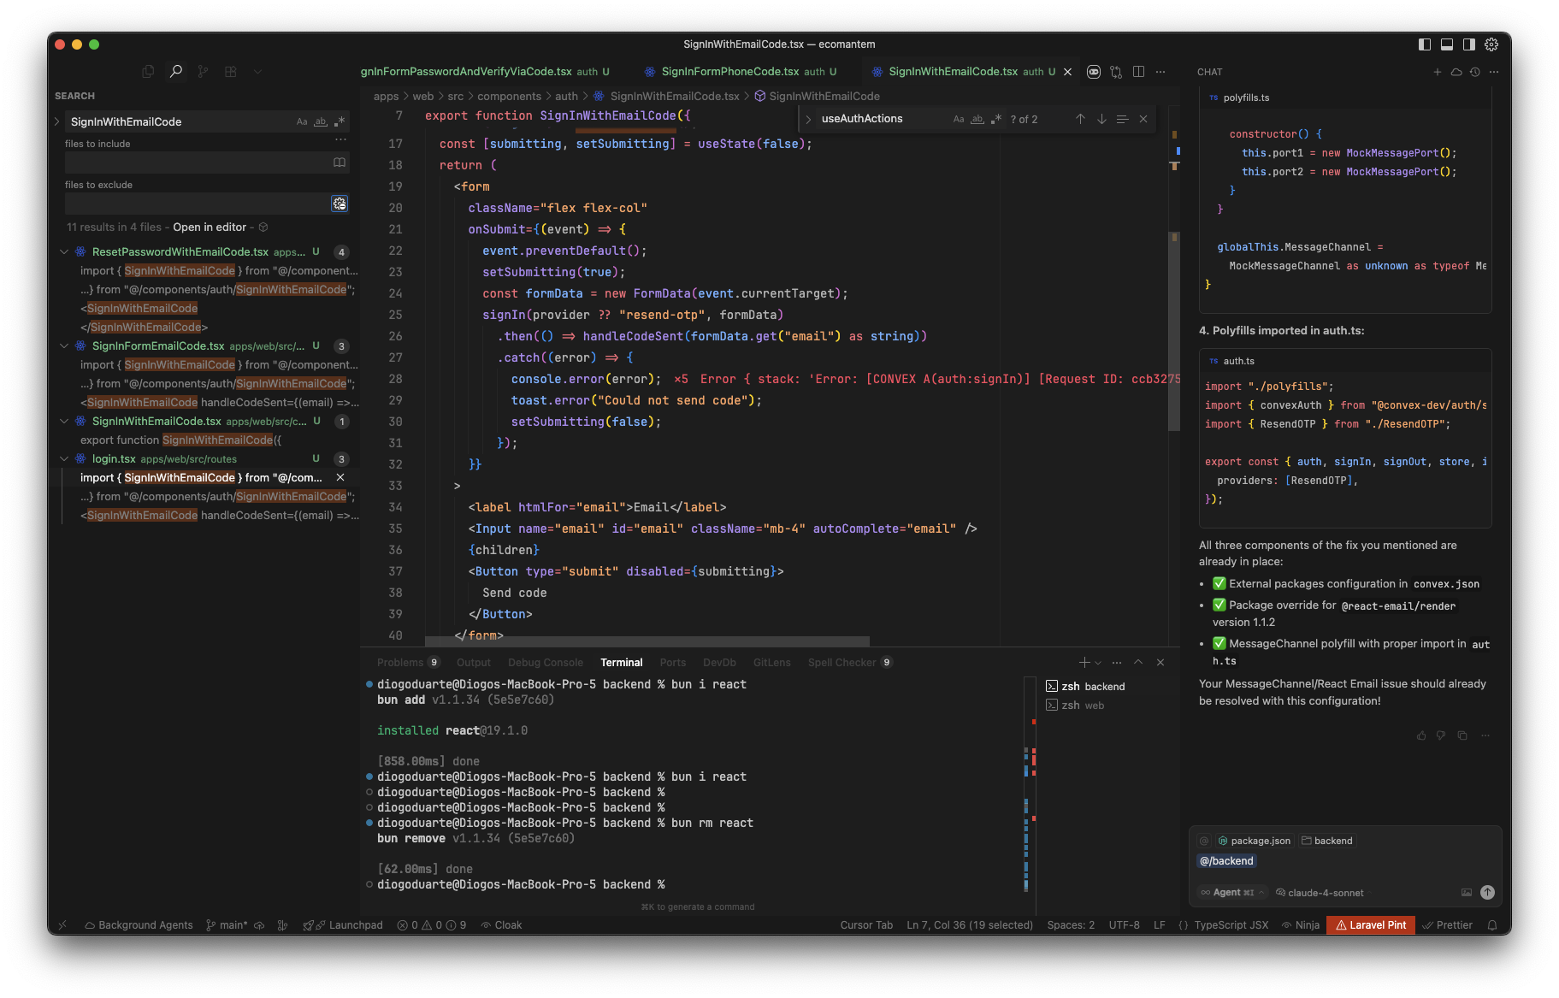Viewport: 1559px width, 998px height.
Task: Toggle regex in find widget
Action: 995,119
